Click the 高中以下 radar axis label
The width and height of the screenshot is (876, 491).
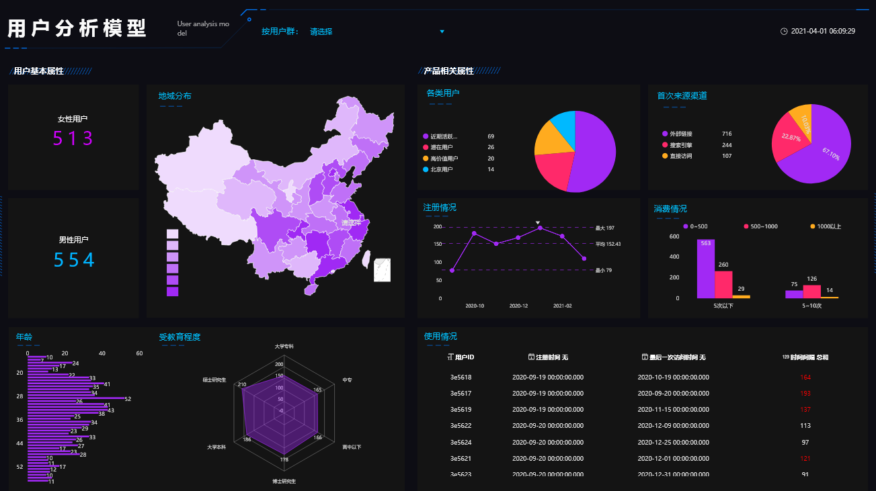[x=352, y=446]
